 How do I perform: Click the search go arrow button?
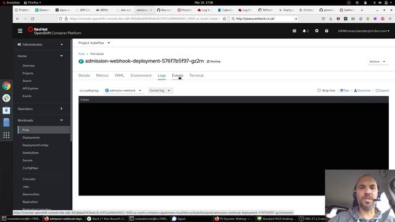pyautogui.click(x=296, y=18)
